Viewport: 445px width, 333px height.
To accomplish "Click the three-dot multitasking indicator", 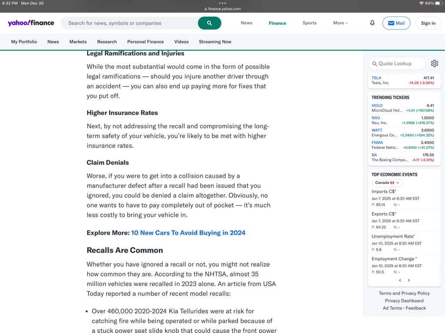I will pos(223,3).
